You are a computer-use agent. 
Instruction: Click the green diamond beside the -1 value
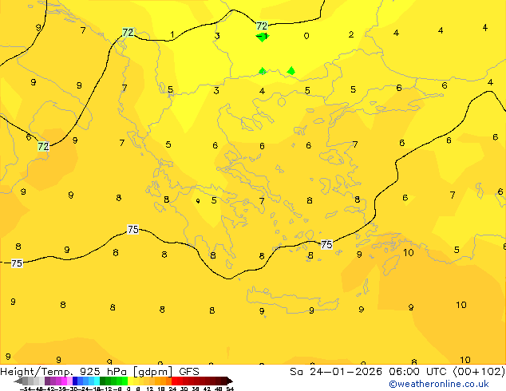click(263, 38)
